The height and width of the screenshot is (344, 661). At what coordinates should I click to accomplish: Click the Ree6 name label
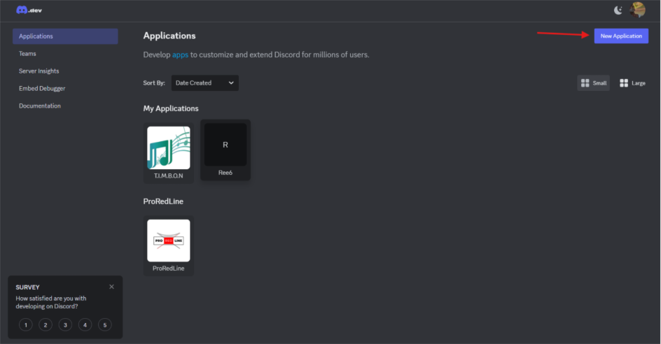pos(225,173)
